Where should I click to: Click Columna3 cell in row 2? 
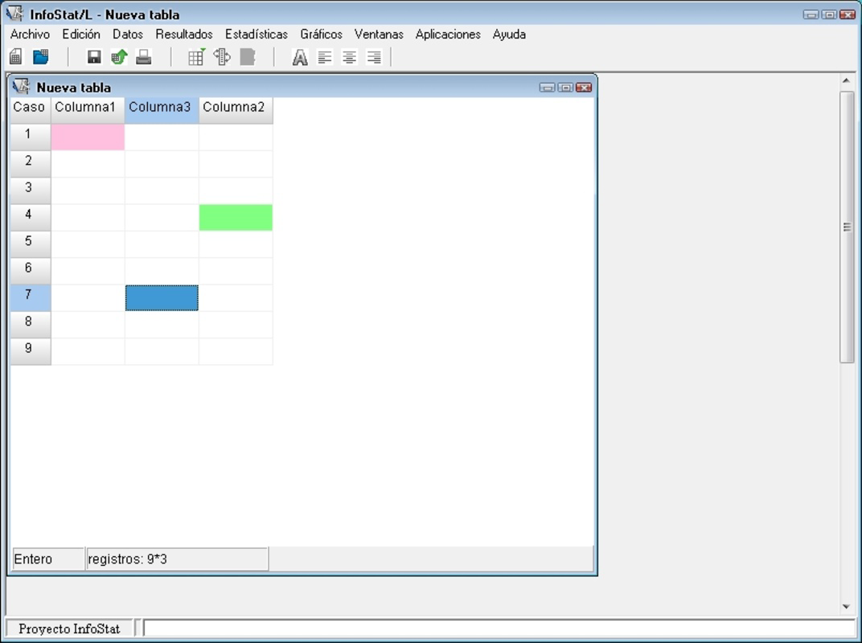[x=162, y=164]
